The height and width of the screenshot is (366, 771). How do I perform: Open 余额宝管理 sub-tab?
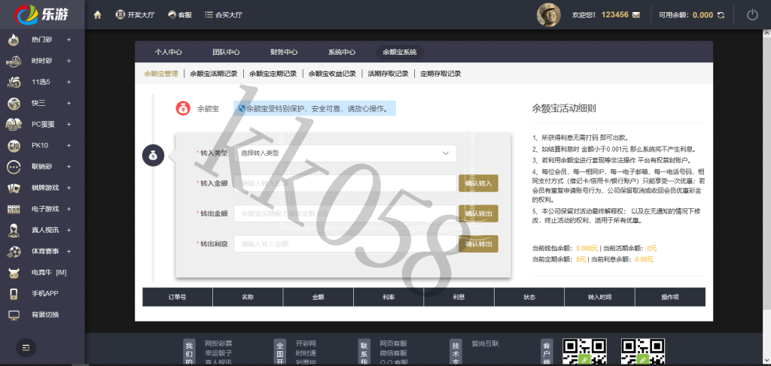pos(161,74)
